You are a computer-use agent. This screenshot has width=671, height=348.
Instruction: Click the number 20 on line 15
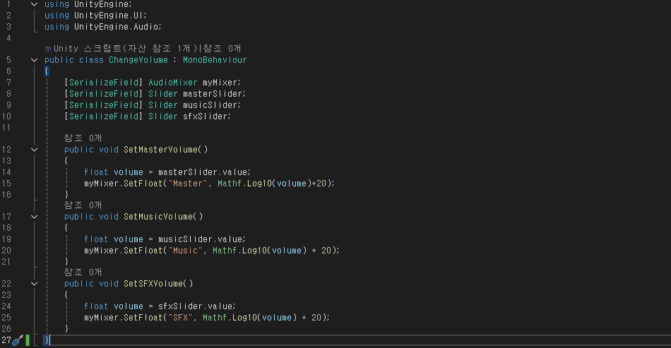click(321, 184)
